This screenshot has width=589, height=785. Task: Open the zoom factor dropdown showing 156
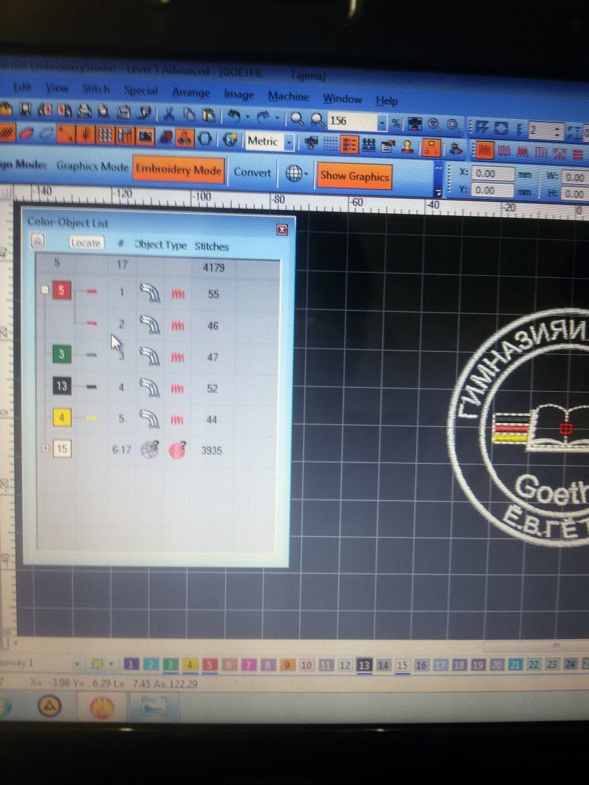tap(382, 122)
